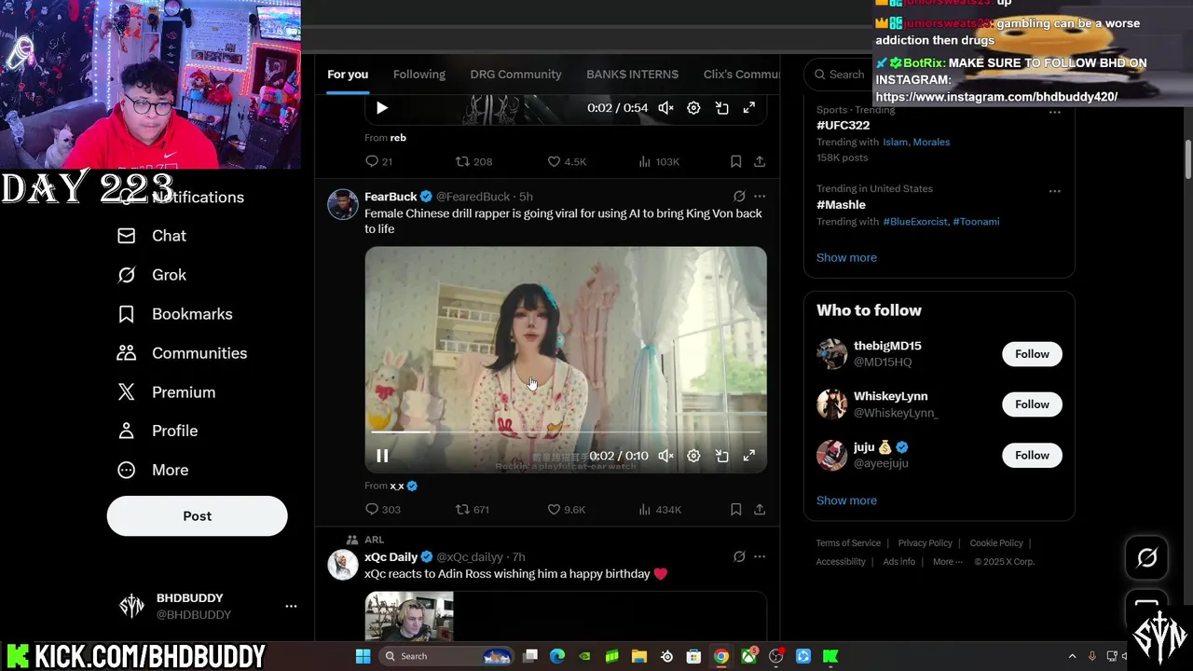Open Profile in the sidebar
Viewport: 1193px width, 671px height.
pos(157,431)
